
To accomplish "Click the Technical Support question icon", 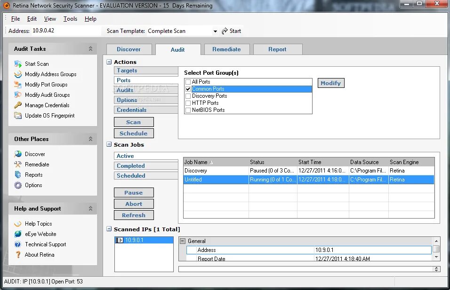I will (x=18, y=244).
